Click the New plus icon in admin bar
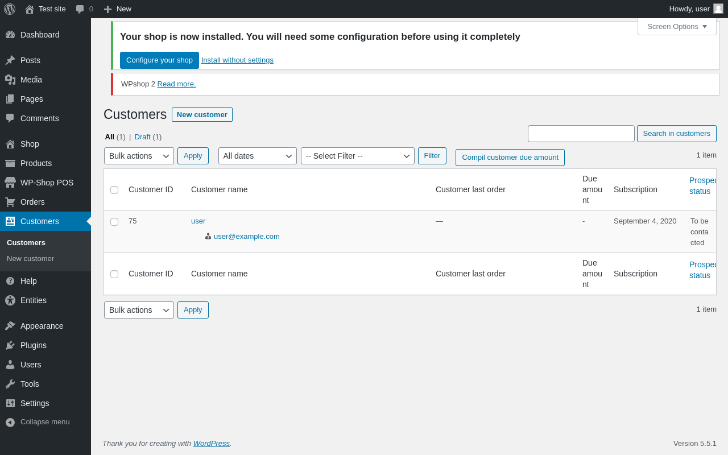This screenshot has height=455, width=728. point(107,9)
